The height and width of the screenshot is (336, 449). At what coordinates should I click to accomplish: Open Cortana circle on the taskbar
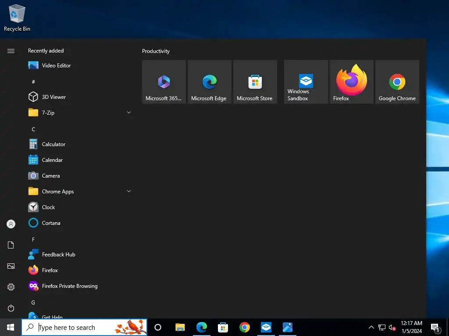[158, 327]
